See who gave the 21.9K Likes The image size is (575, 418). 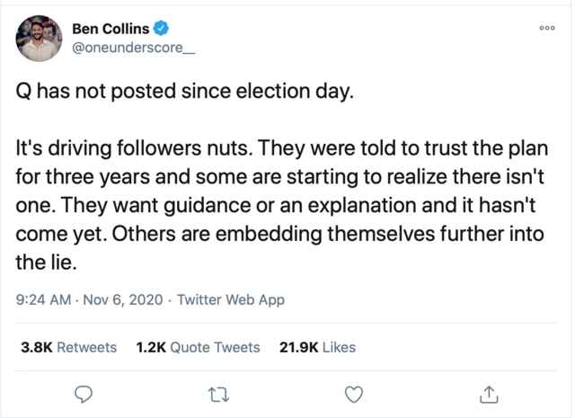(x=318, y=347)
